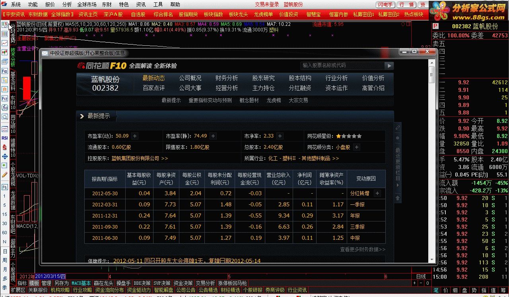
Task: Click the F10 icon in left toolbar
Action: [4, 71]
